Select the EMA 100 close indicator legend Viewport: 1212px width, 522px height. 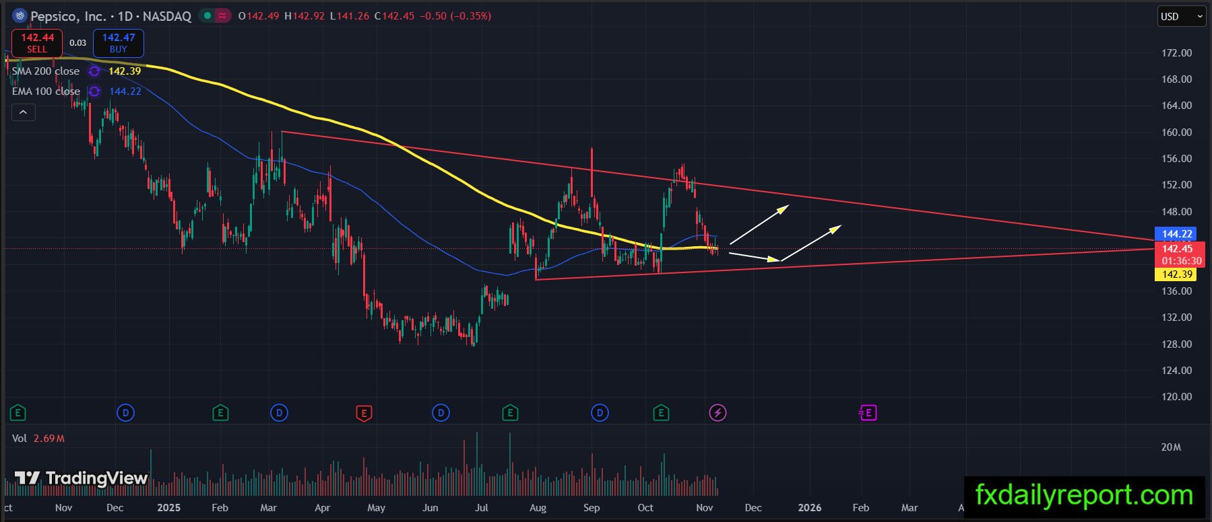(x=46, y=91)
